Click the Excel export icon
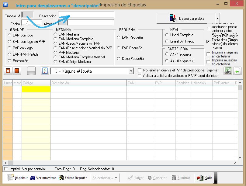 (x=228, y=71)
